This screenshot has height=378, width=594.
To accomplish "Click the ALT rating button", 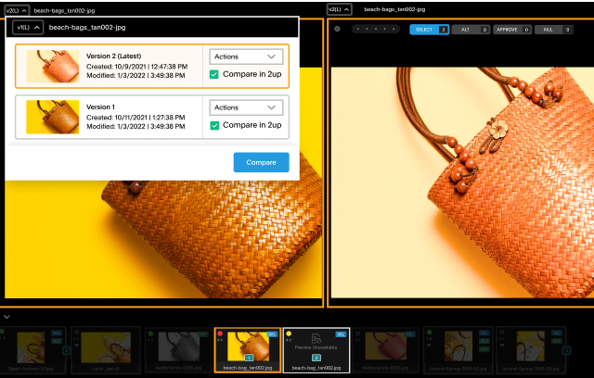I will click(x=471, y=30).
